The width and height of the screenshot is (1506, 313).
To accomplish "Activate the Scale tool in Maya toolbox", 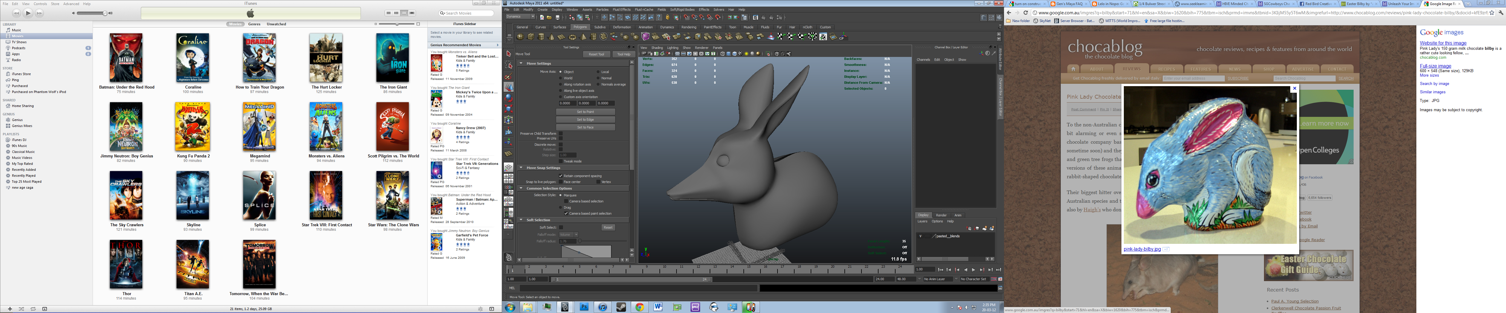I will [509, 109].
